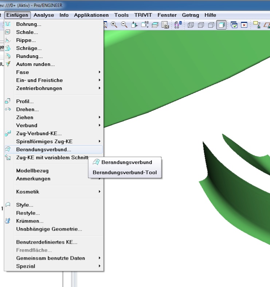Click the Drehen revolve icon
Viewport: 270px width, 287px height.
coord(8,109)
